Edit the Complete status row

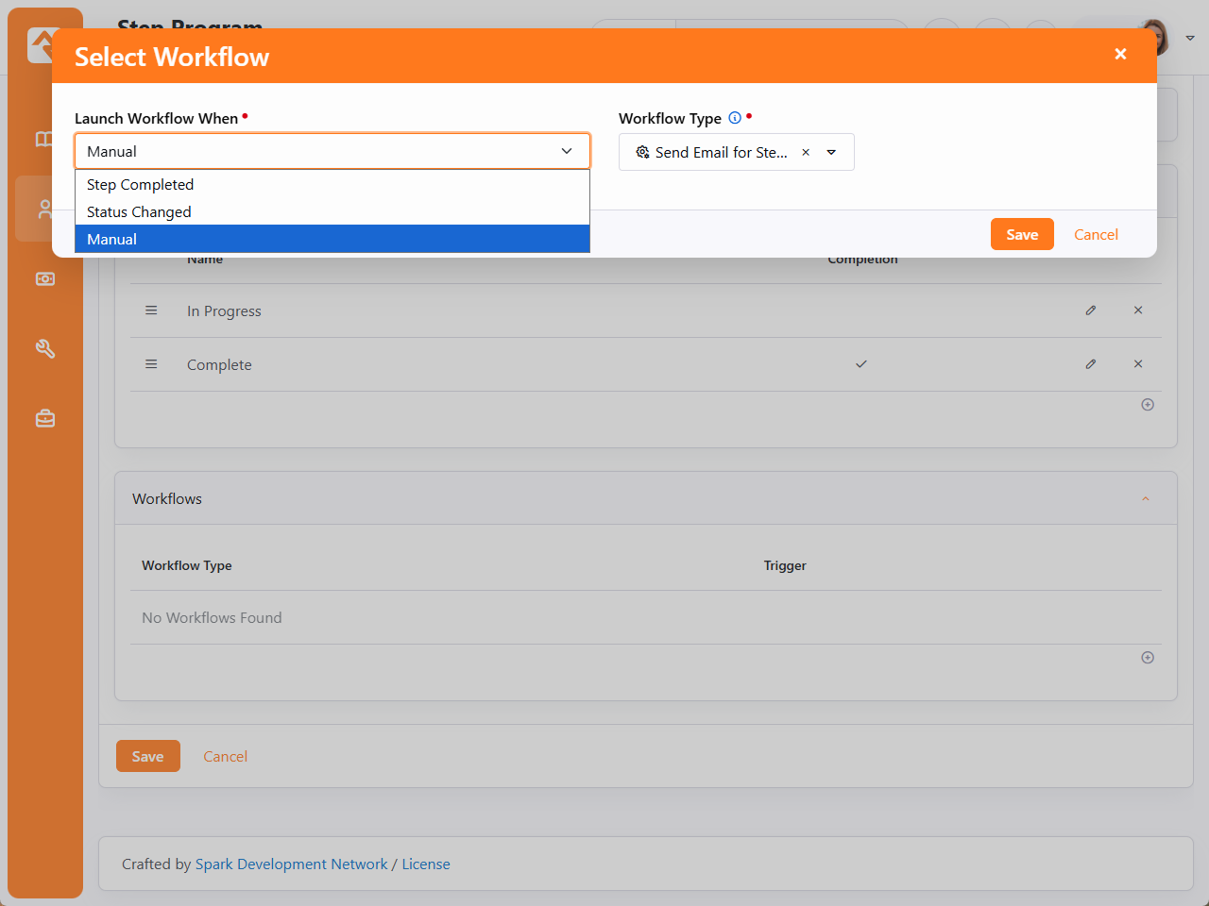[1091, 364]
